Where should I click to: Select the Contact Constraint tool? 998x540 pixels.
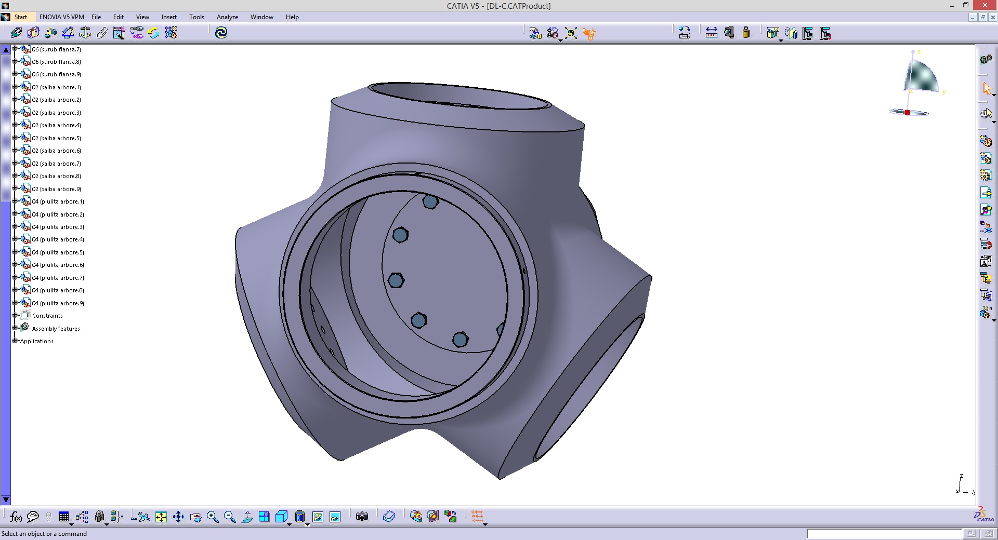point(33,33)
